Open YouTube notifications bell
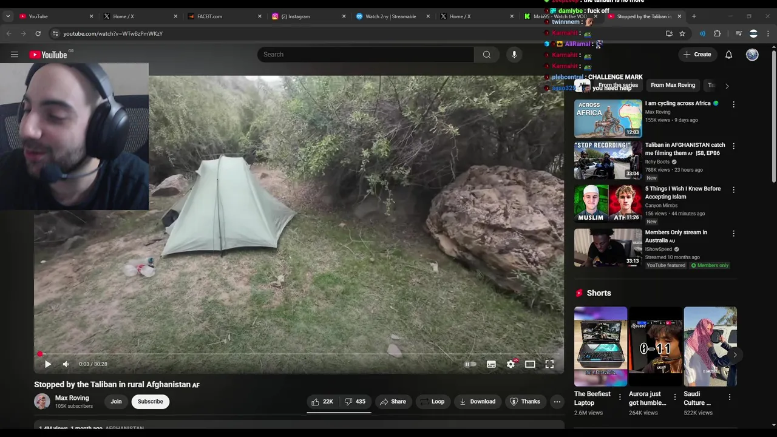This screenshot has width=777, height=437. pyautogui.click(x=728, y=55)
